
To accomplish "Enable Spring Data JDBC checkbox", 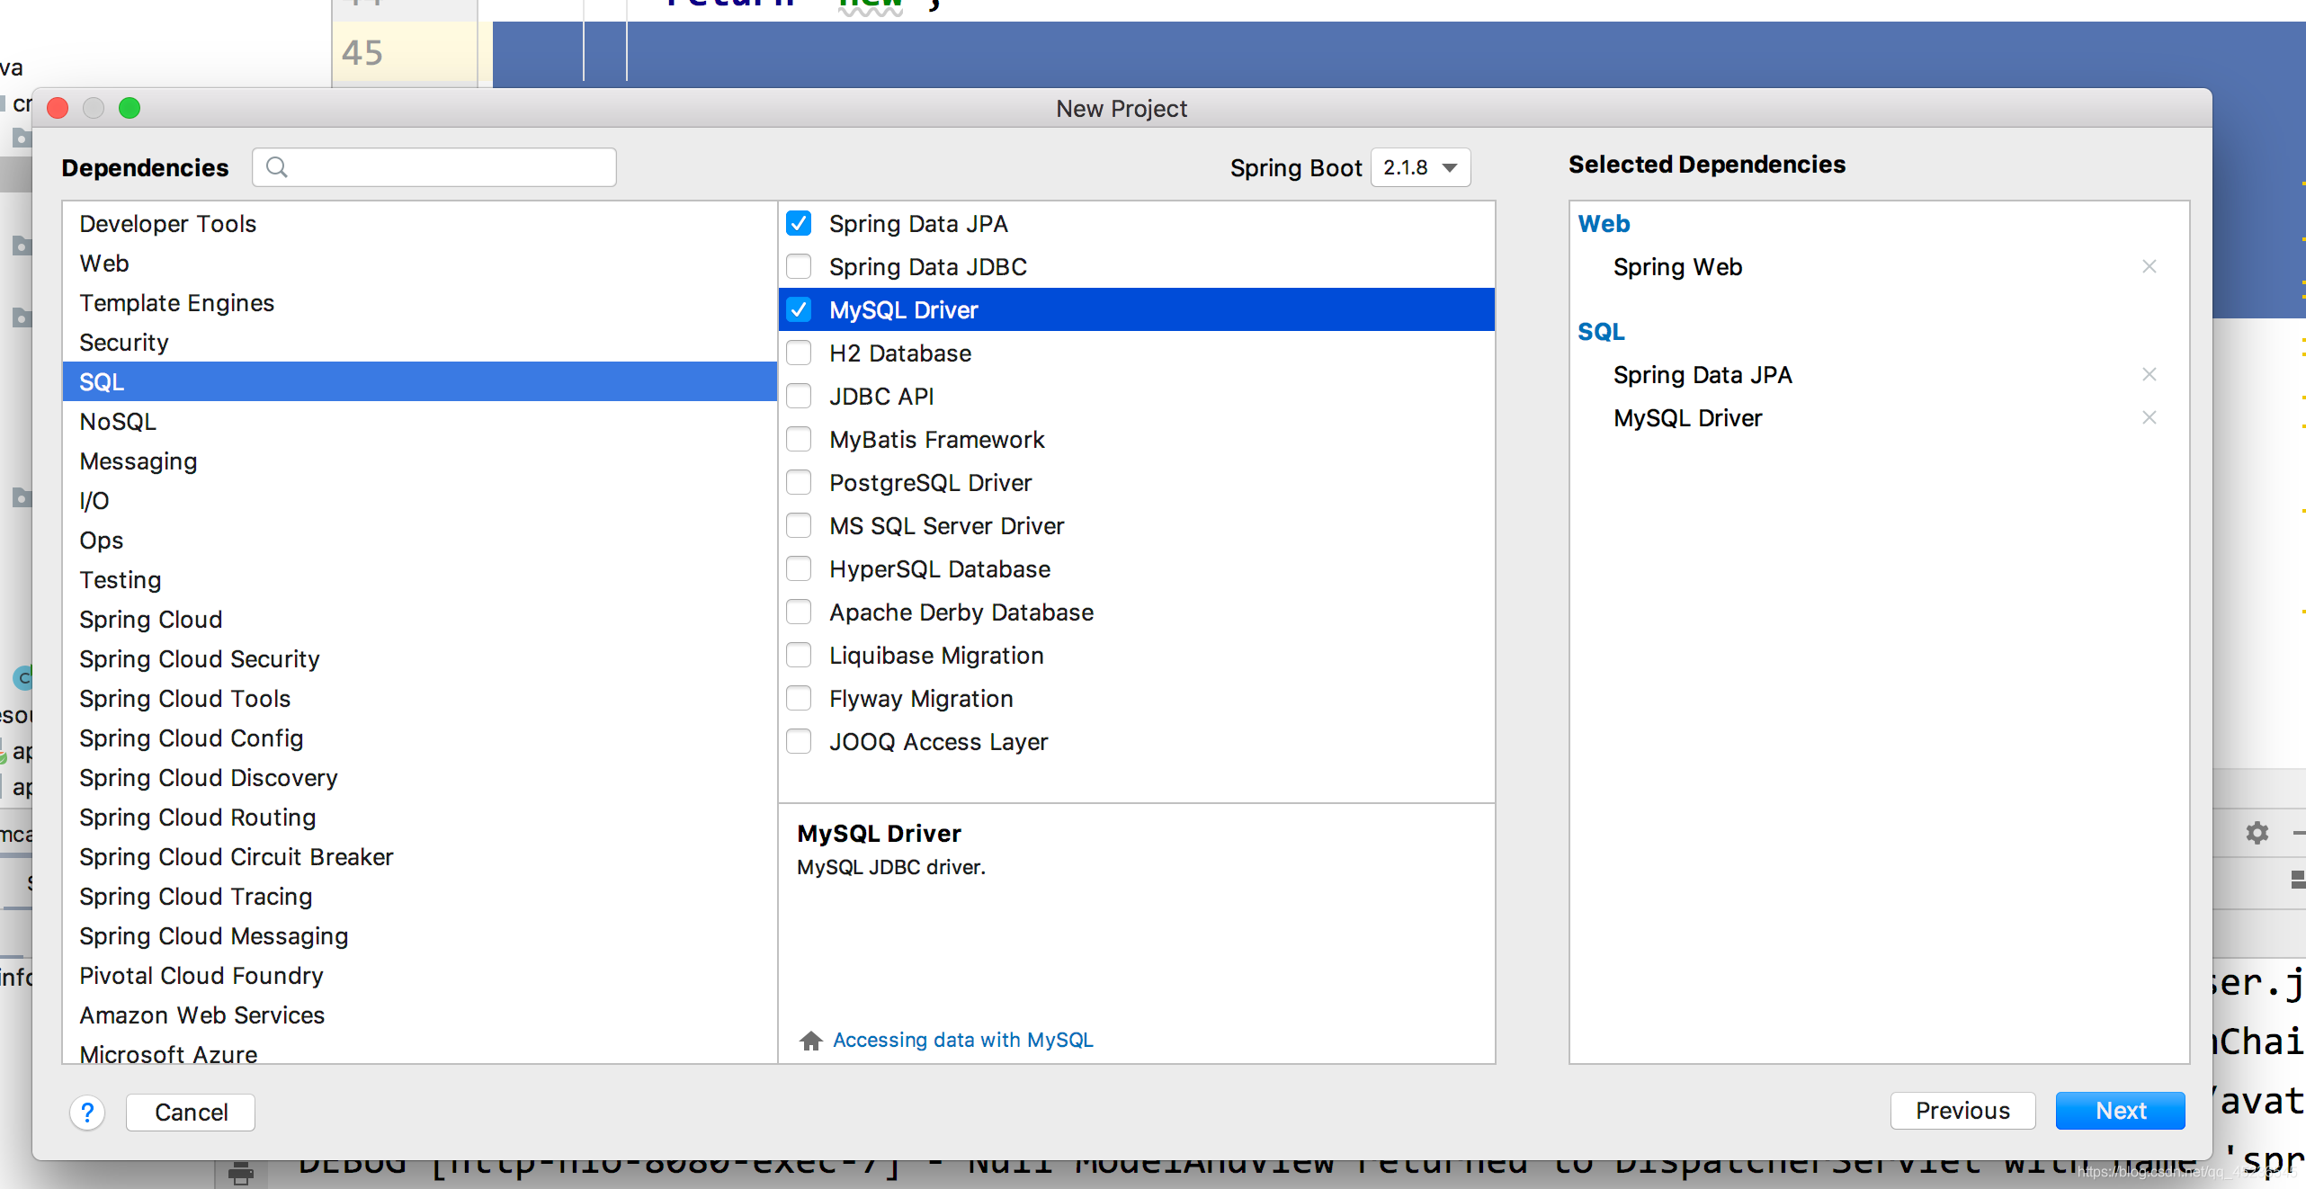I will 799,266.
